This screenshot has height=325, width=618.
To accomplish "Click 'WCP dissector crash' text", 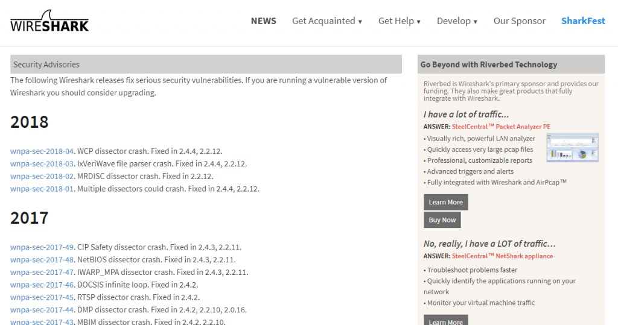I will tap(112, 151).
